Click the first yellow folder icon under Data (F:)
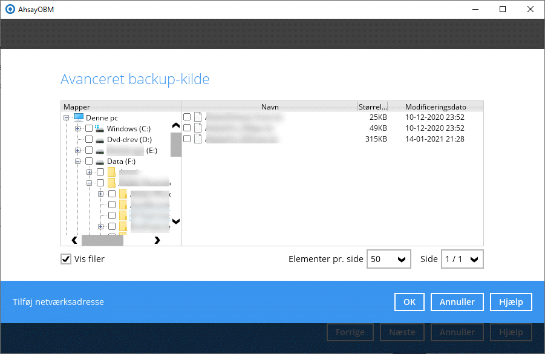The width and height of the screenshot is (545, 354). click(112, 172)
